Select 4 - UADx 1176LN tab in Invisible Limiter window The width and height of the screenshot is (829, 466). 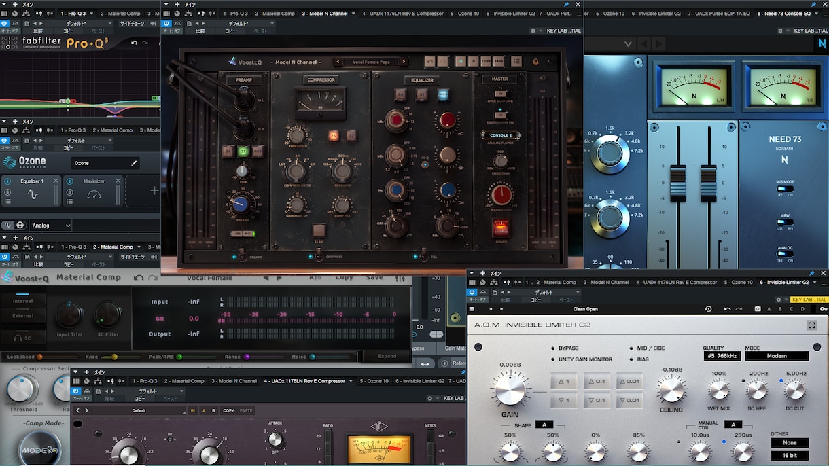(676, 282)
